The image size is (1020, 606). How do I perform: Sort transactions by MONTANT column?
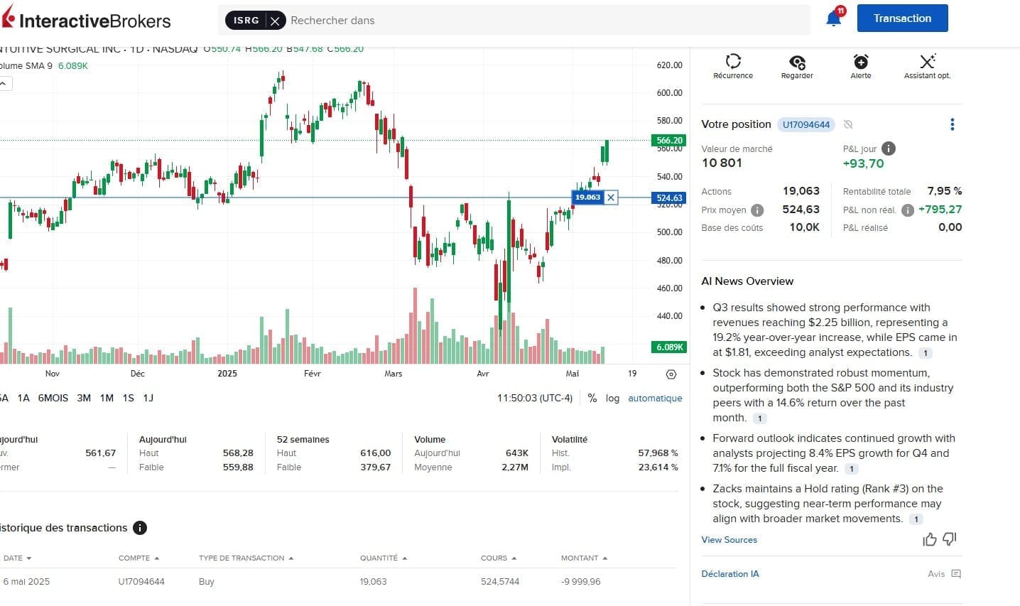(584, 558)
